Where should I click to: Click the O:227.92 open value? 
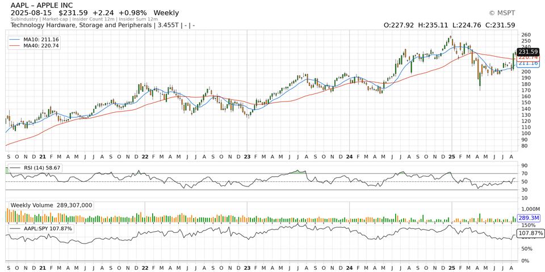coord(399,25)
